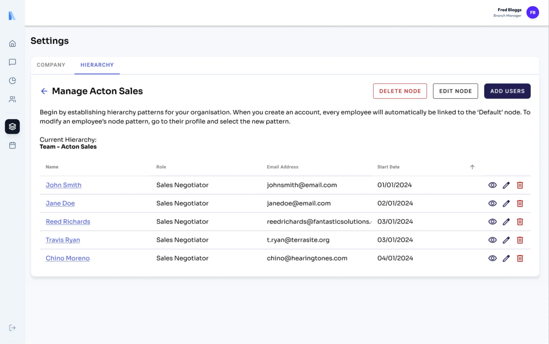Image resolution: width=549 pixels, height=344 pixels.
Task: Open the Calendar icon in sidebar
Action: [12, 145]
